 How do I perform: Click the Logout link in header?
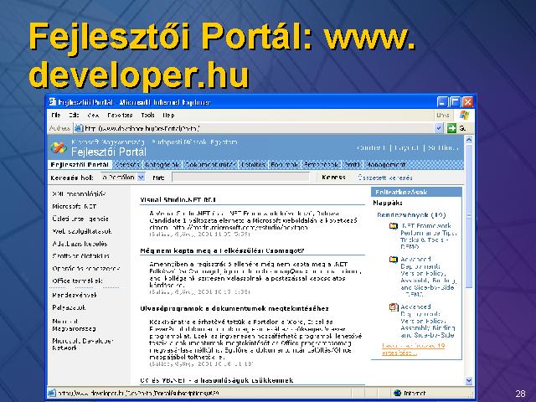pos(406,147)
